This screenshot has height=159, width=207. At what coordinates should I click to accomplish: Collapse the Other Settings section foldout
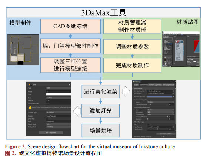pos(133,122)
